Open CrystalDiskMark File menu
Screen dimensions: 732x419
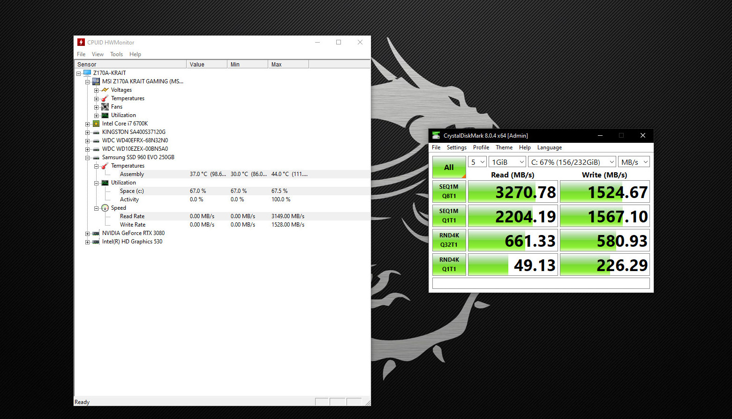(x=436, y=147)
